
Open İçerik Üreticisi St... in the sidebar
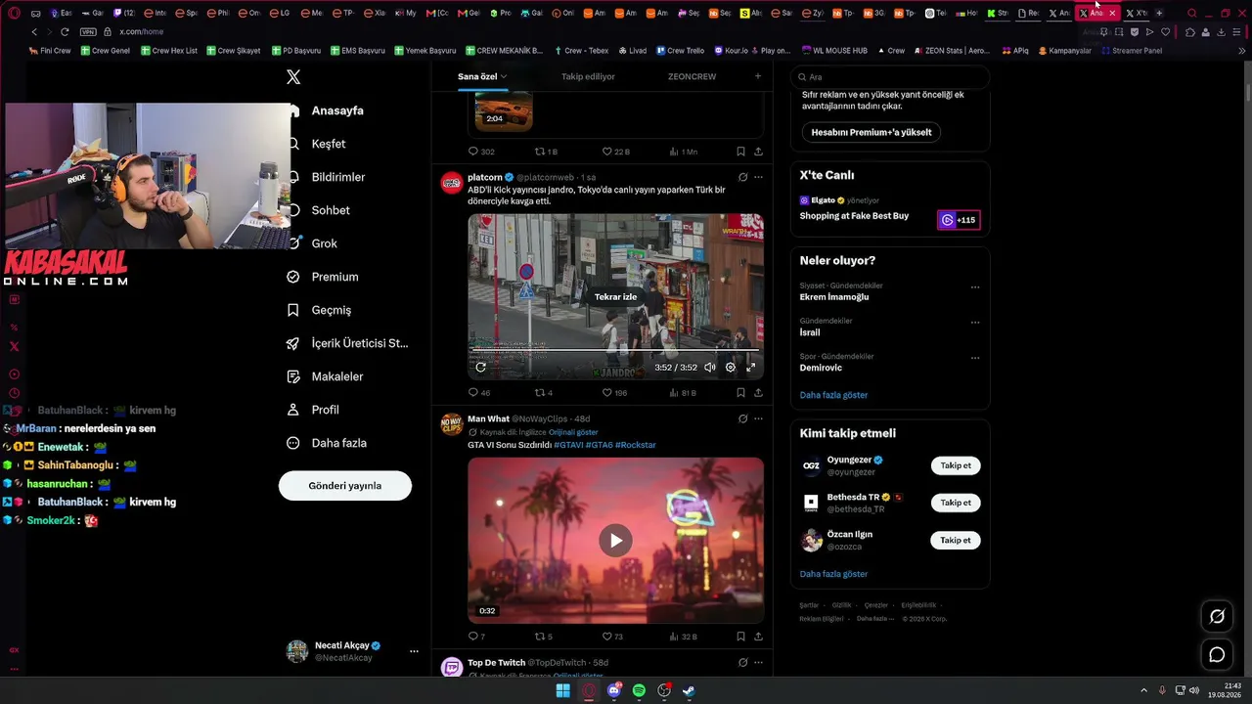point(347,343)
